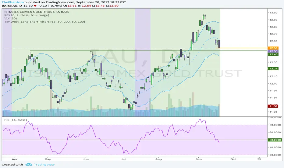This screenshot has height=168, width=284.
Task: Click the purple 12.50 price label
Action: tap(273, 51)
